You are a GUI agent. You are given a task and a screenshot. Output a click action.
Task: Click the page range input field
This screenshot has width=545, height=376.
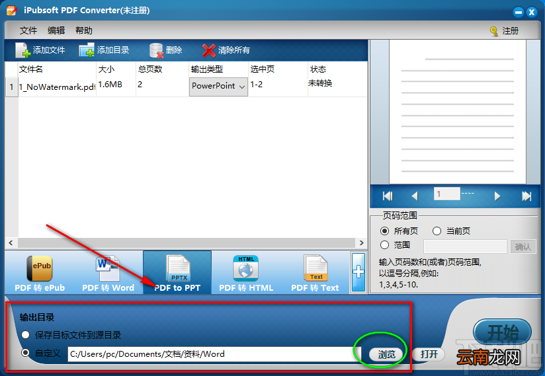[x=465, y=247]
